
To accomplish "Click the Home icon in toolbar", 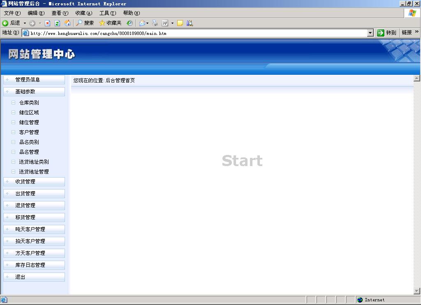I will coord(68,23).
